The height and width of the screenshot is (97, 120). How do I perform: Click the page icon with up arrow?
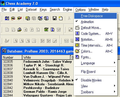(x=38, y=29)
